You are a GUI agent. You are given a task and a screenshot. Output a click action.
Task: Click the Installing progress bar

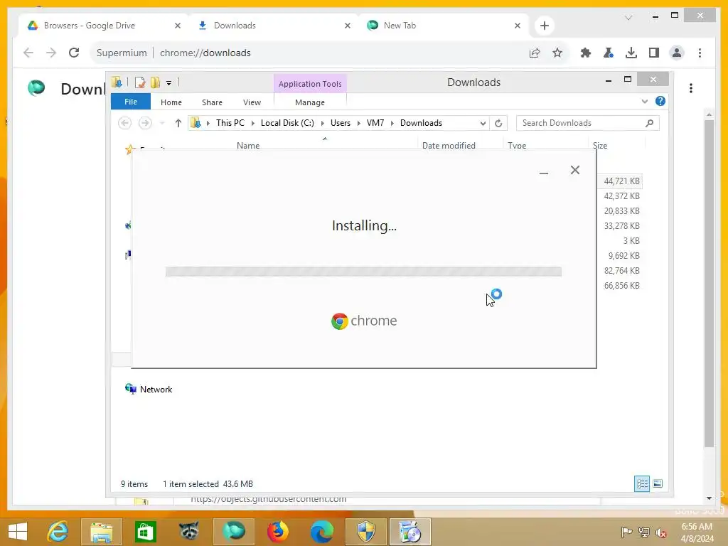[363, 272]
